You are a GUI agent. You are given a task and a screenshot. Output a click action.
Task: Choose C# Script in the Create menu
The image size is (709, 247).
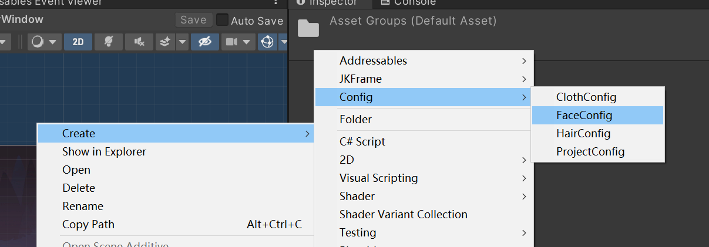[x=362, y=141]
